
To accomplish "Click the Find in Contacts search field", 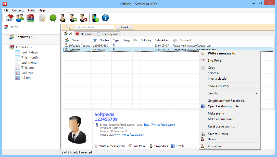I will pyautogui.click(x=94, y=27).
